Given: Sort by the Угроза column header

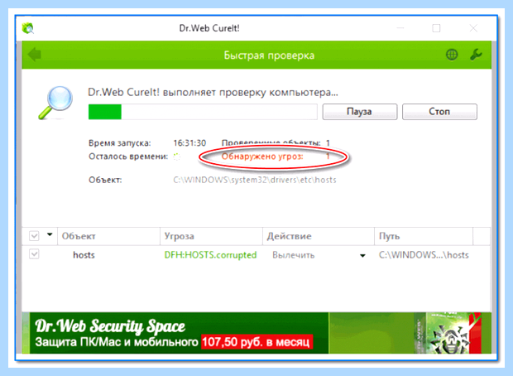Looking at the screenshot, I should point(211,236).
